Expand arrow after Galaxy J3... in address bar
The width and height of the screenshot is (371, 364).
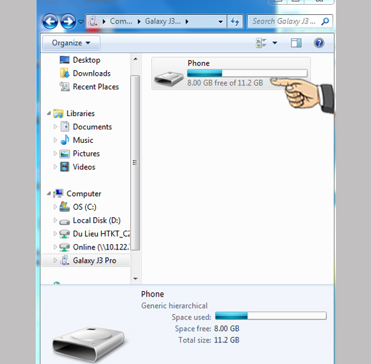pyautogui.click(x=187, y=22)
